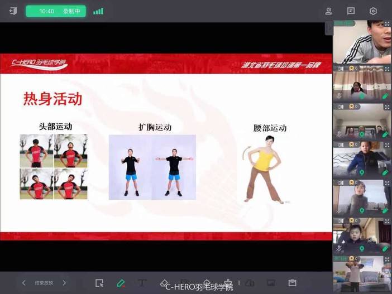Screen dimensions: 392x294
Task: Toggle recording status indicator showing 10:40
Action: click(x=56, y=11)
